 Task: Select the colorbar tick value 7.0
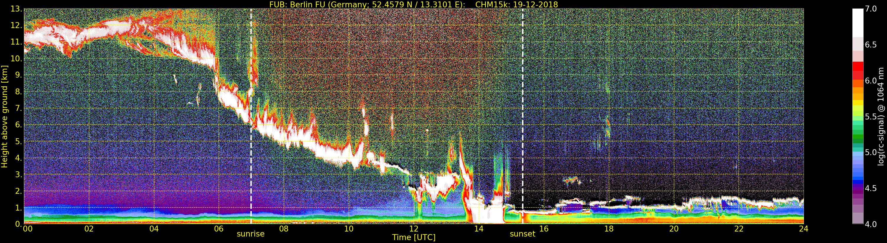coord(871,9)
